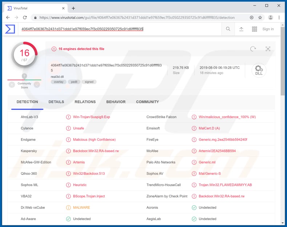
Task: Click the VirusTotal logo icon
Action: point(10,29)
